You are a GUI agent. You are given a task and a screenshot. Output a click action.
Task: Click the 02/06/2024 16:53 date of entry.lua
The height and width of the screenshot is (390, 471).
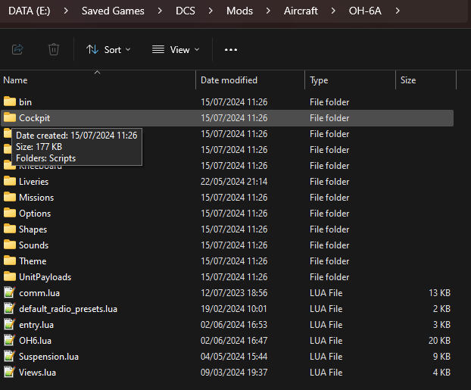coord(234,325)
